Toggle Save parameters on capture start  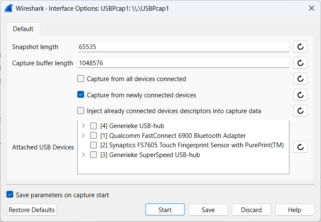pyautogui.click(x=10, y=195)
